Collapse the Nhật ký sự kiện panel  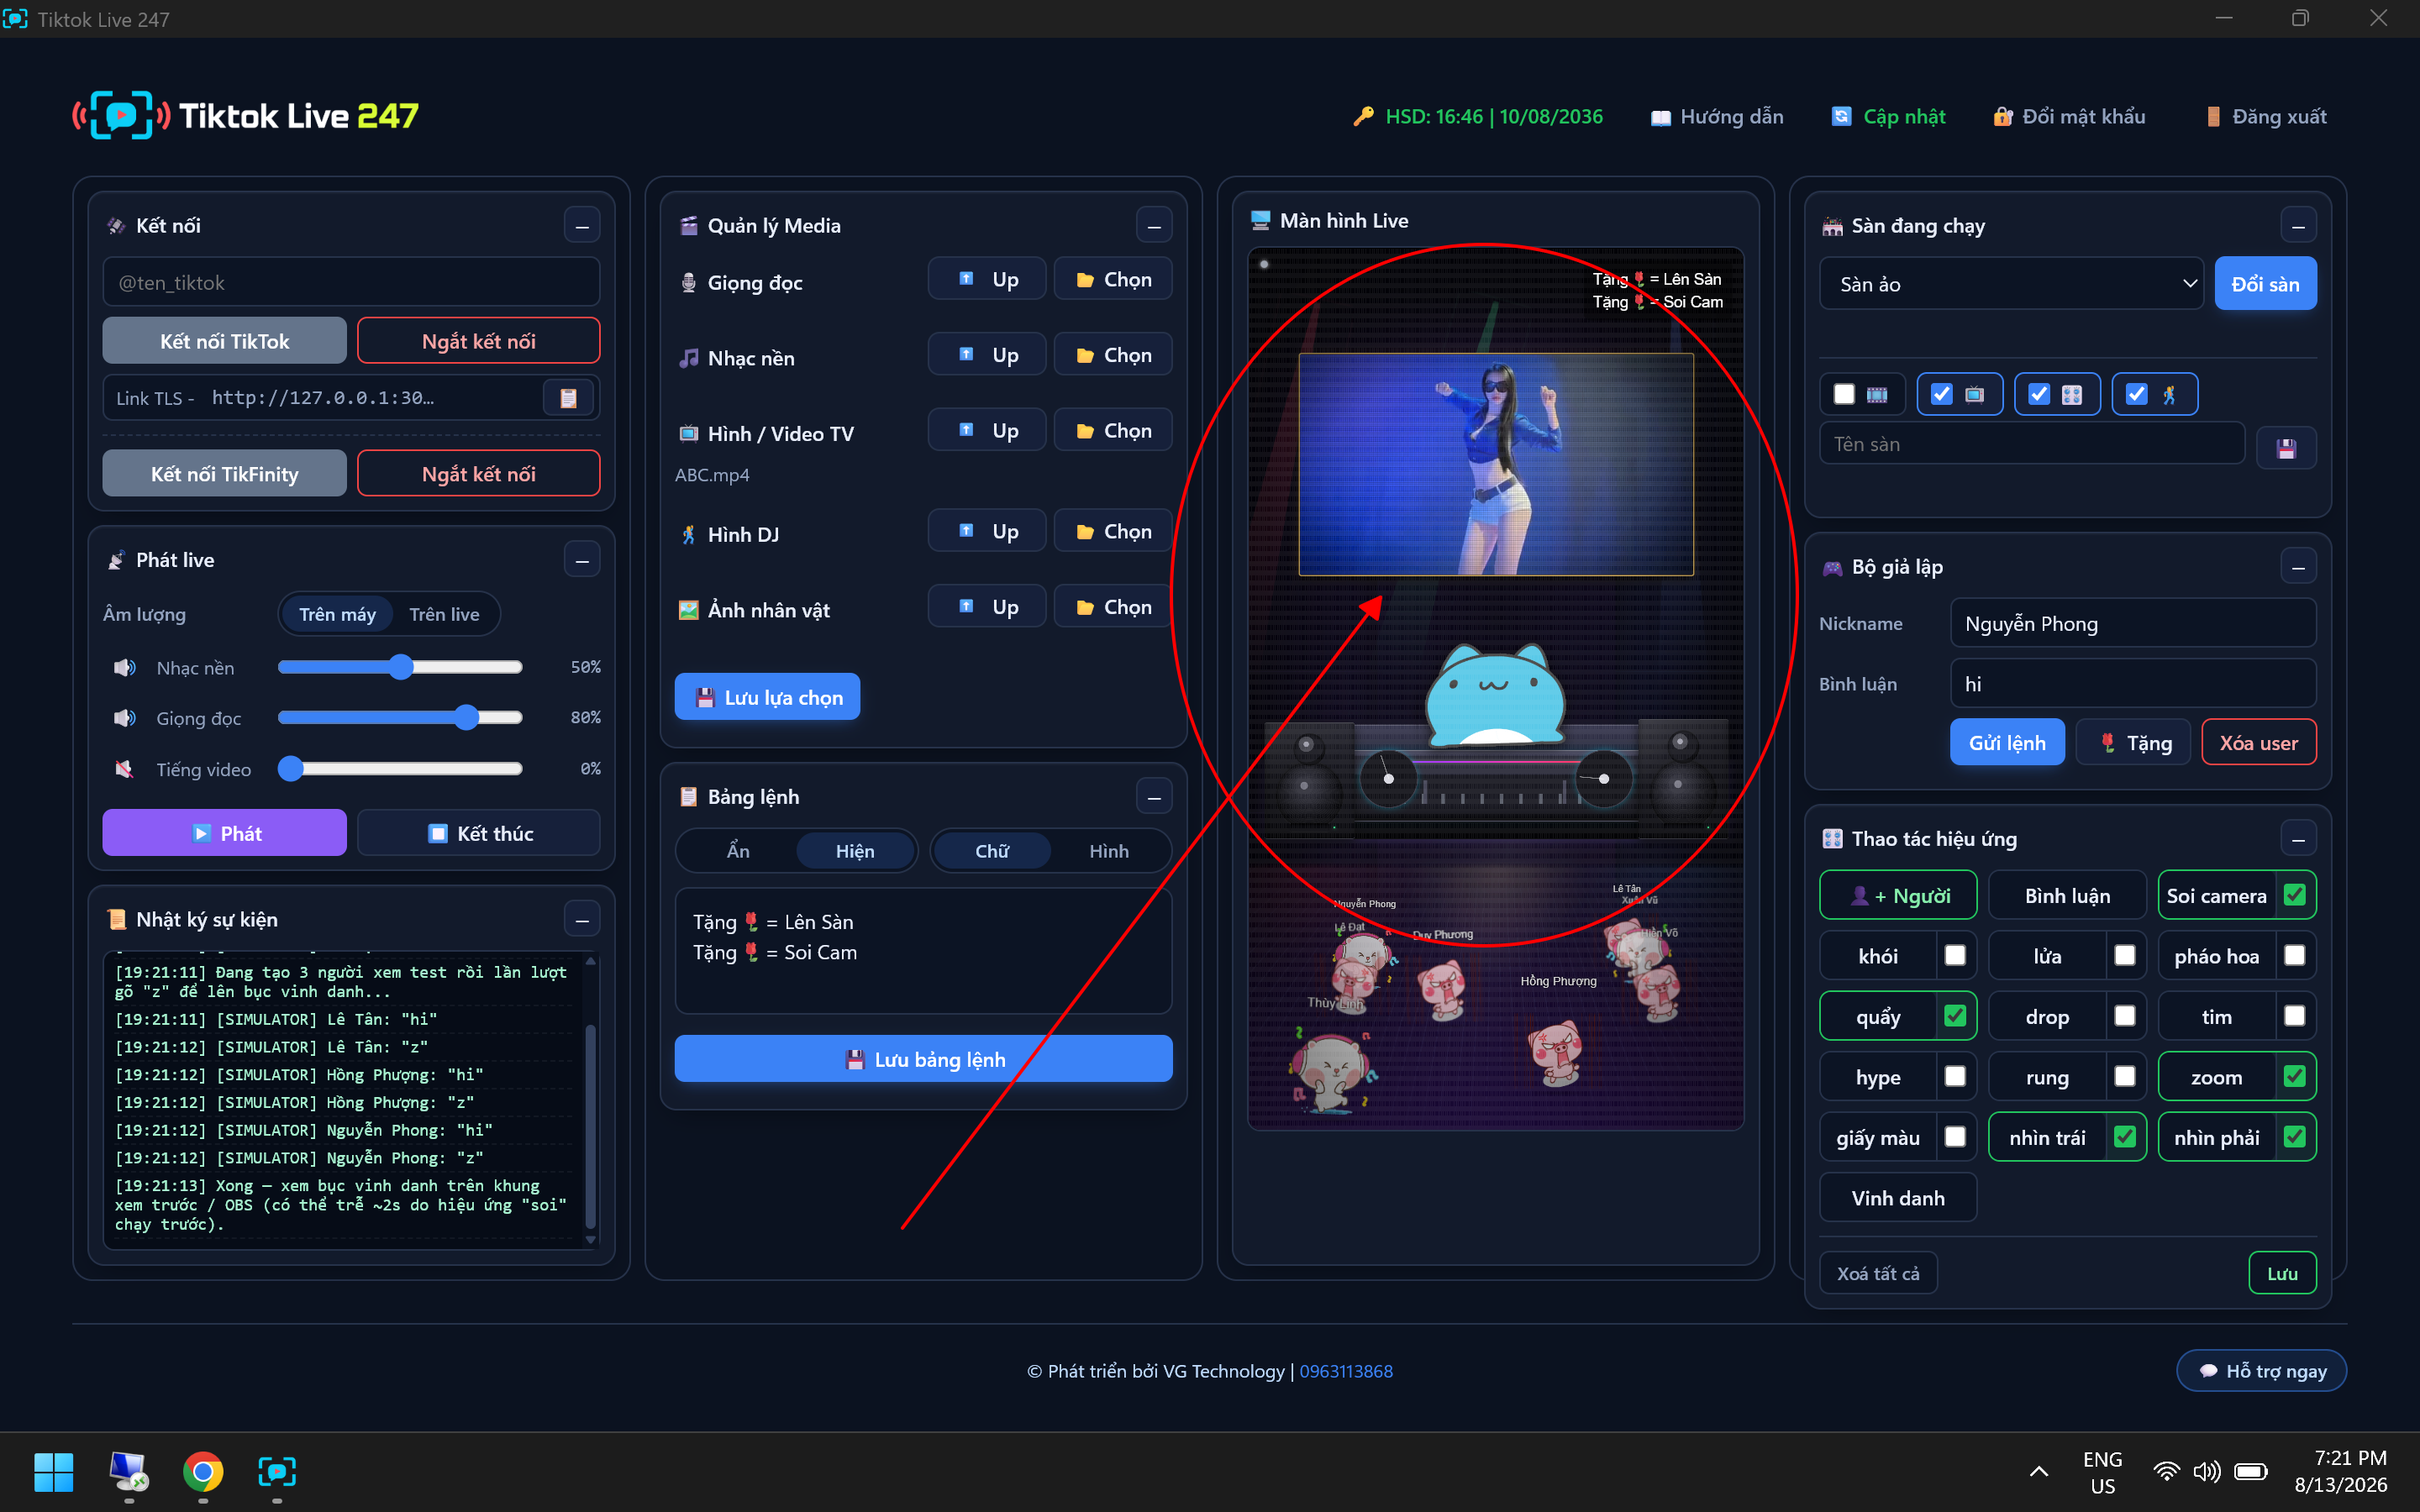coord(582,919)
